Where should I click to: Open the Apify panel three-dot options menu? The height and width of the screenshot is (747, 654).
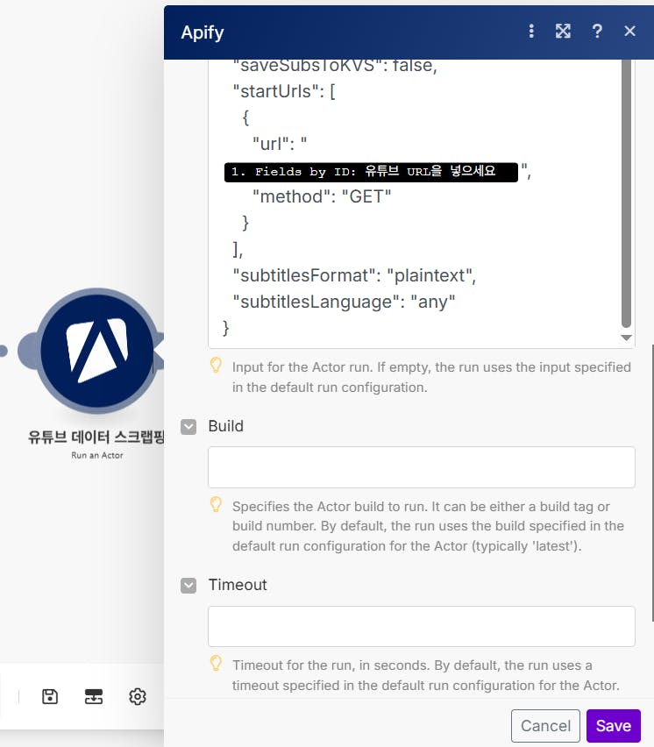point(531,32)
